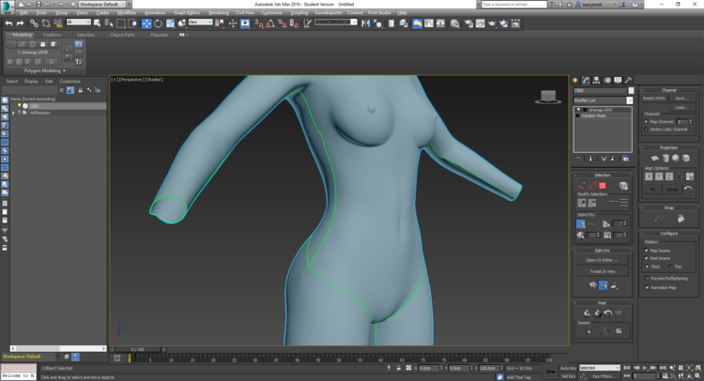Select Map Channel radio button

[x=646, y=122]
